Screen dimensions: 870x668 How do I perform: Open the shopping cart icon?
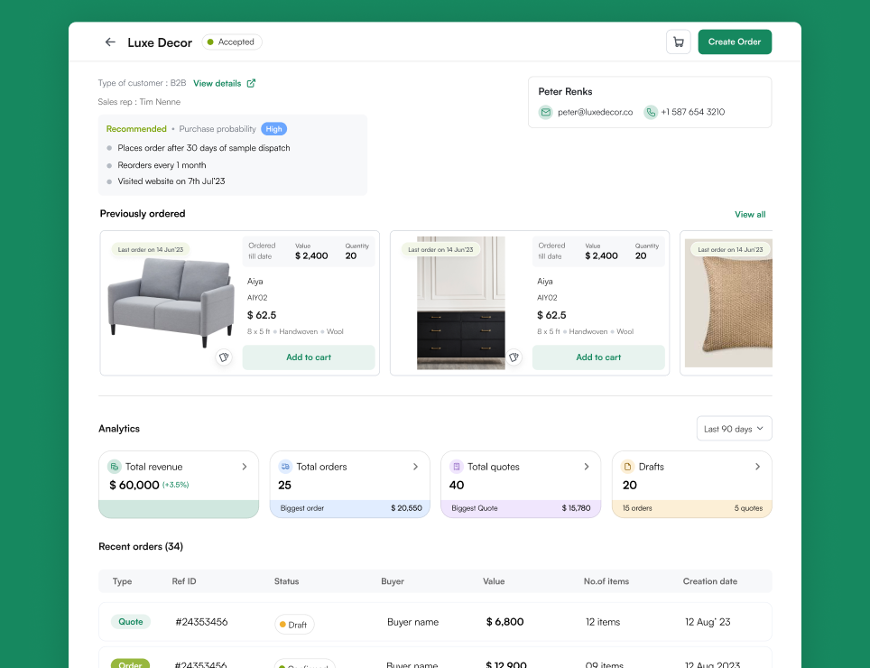point(678,42)
